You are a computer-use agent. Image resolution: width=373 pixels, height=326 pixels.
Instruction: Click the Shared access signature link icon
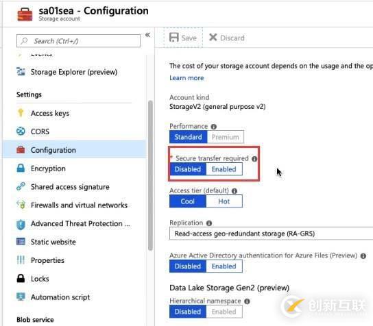[x=21, y=186]
